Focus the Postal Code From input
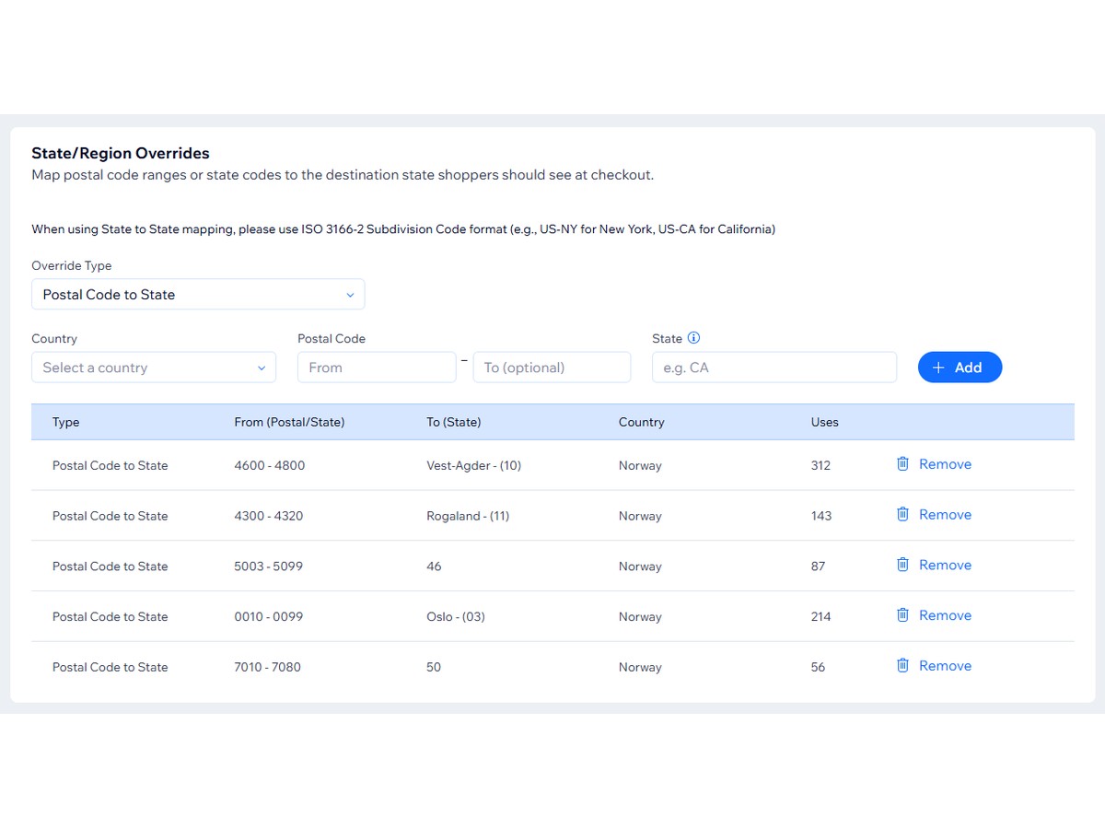 (x=377, y=368)
